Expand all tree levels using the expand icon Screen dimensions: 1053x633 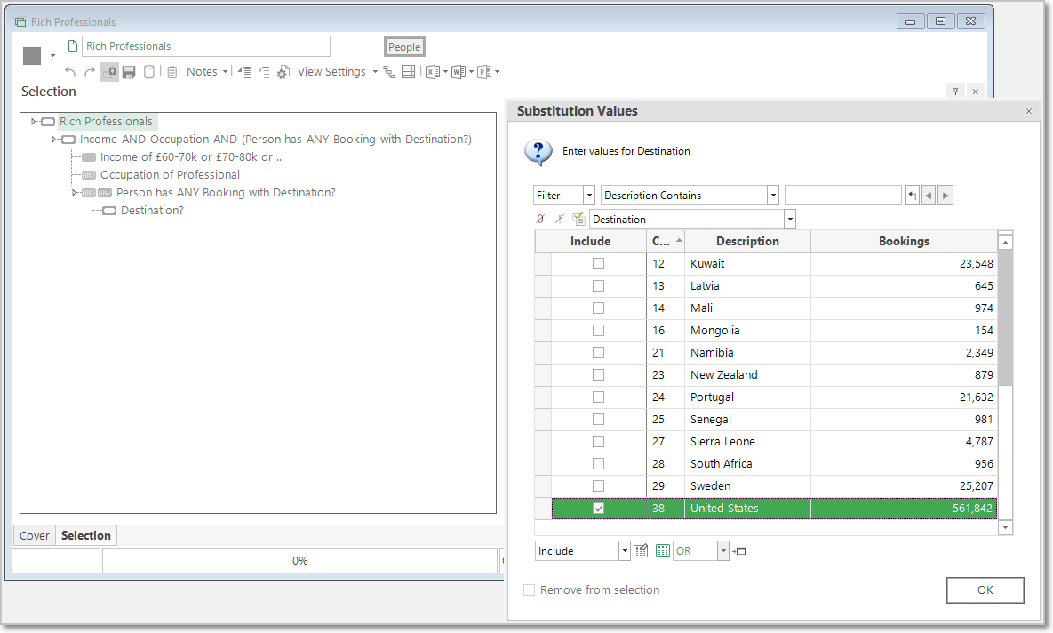coord(264,72)
